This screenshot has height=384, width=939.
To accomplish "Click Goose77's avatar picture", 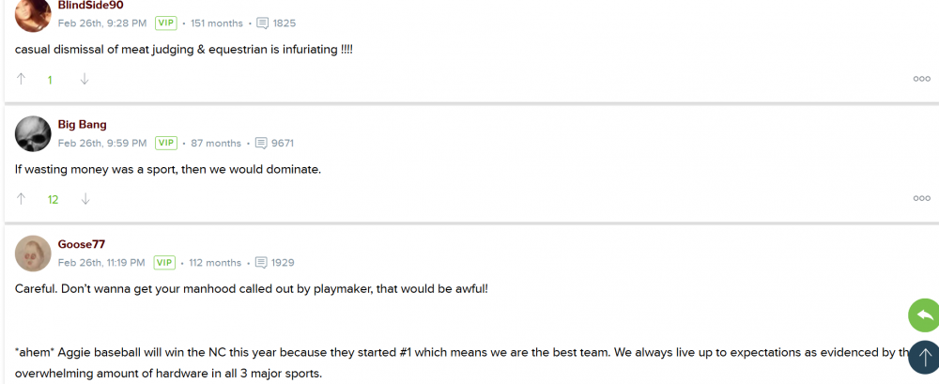I will [x=33, y=253].
